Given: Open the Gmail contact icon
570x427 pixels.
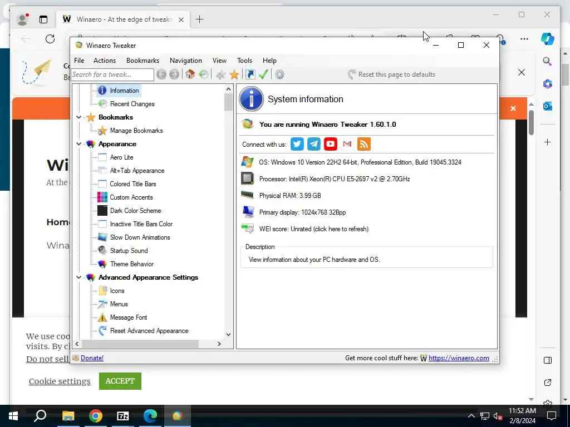Looking at the screenshot, I should (x=347, y=144).
